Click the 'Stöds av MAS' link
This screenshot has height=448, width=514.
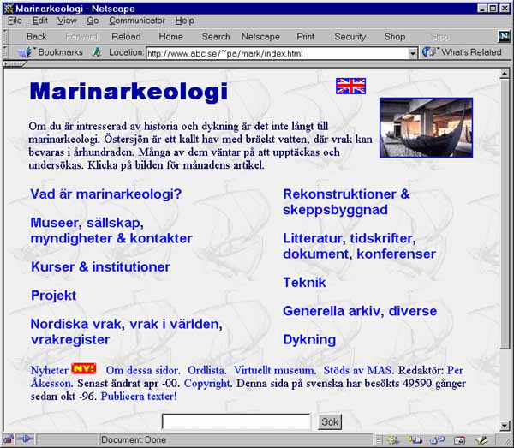[x=357, y=370]
